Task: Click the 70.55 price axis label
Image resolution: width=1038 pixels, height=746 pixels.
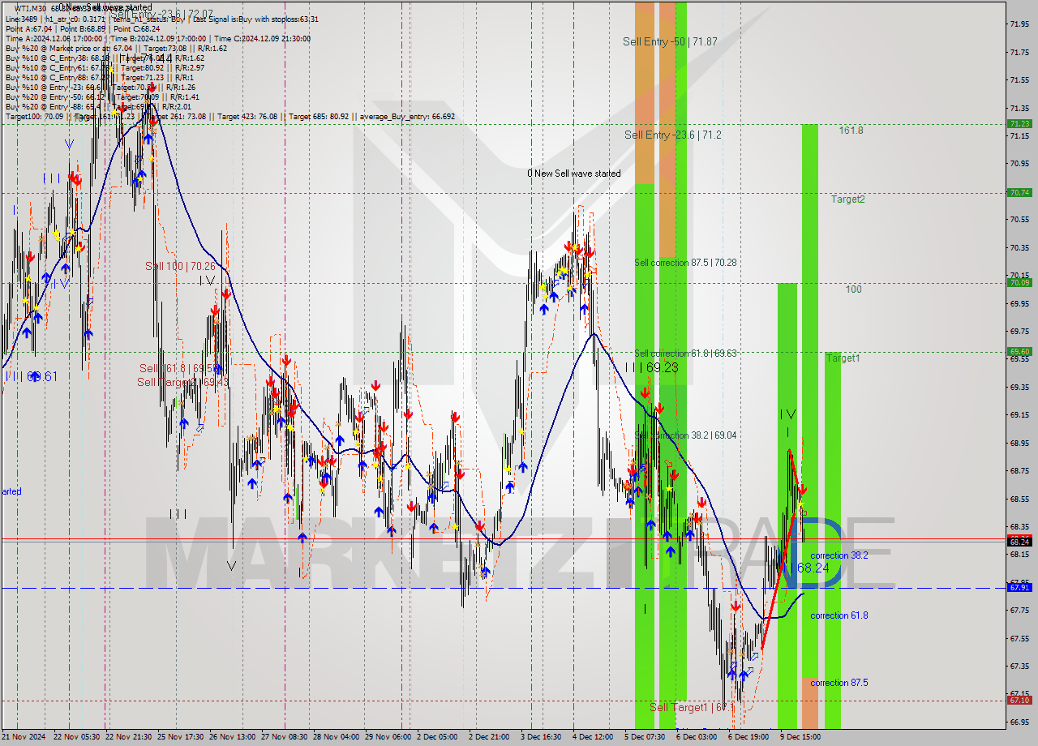Action: pyautogui.click(x=1019, y=219)
